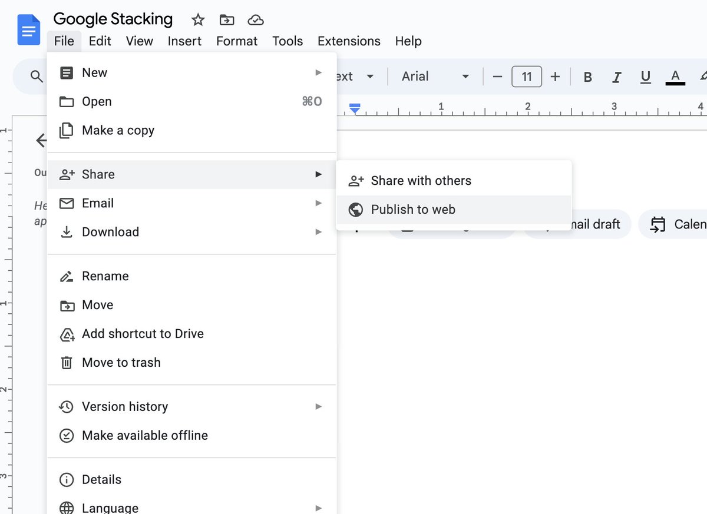Click the Share person-plus icon in File menu
This screenshot has height=514, width=707.
[x=67, y=174]
